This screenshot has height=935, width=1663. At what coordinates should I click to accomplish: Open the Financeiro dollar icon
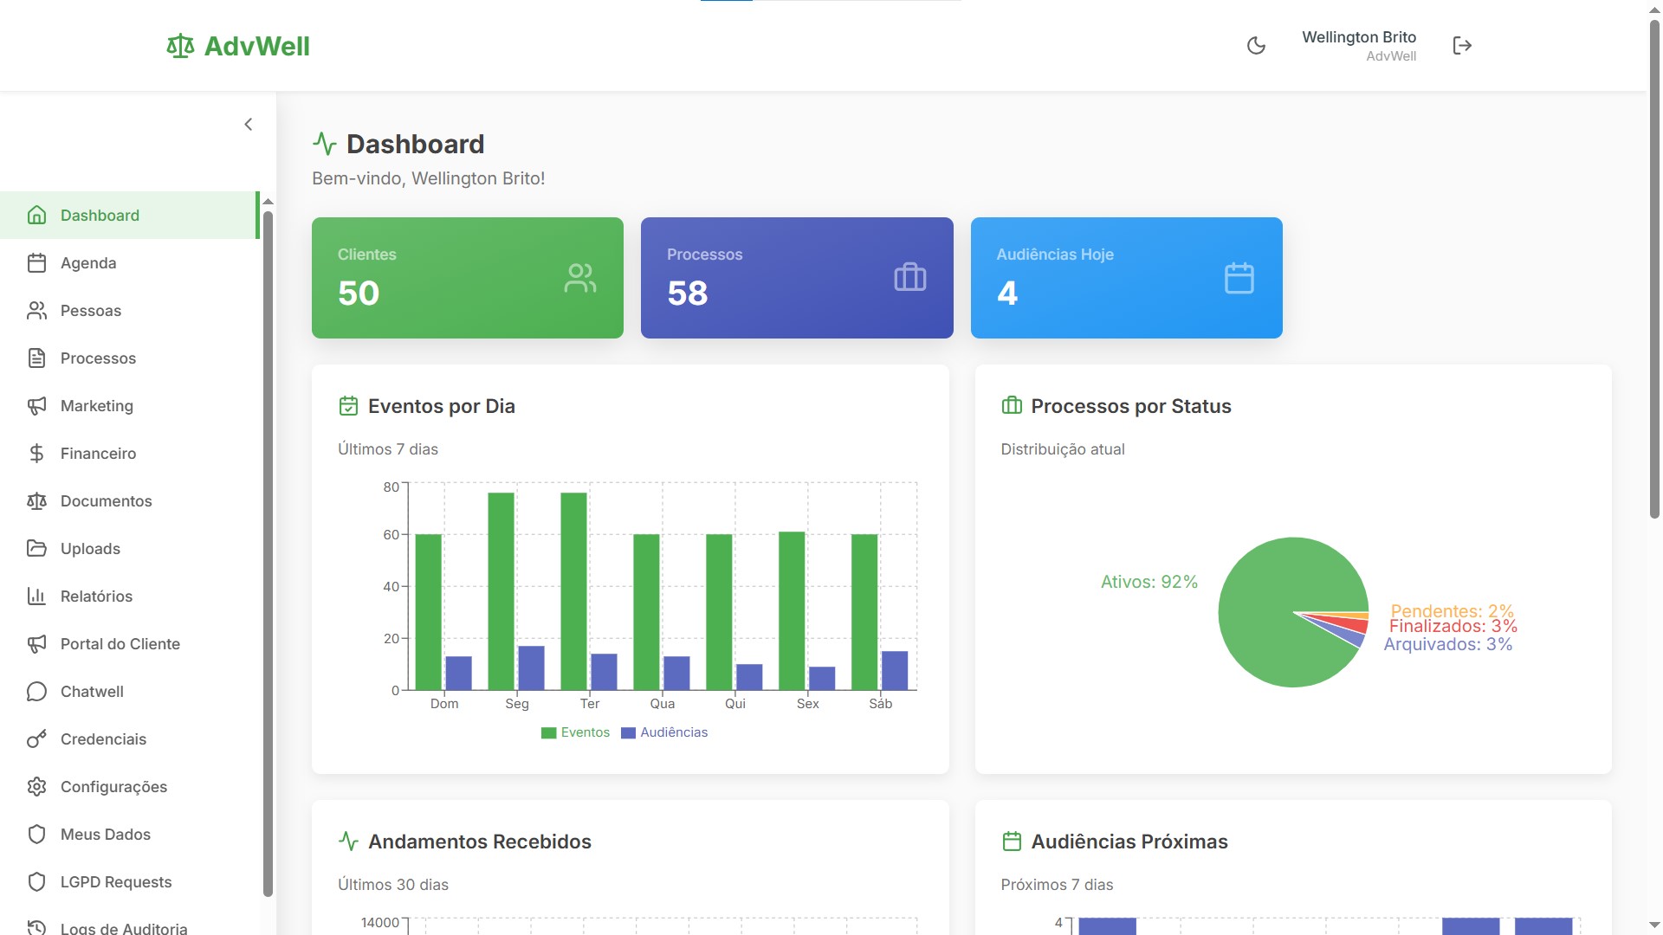pos(37,453)
